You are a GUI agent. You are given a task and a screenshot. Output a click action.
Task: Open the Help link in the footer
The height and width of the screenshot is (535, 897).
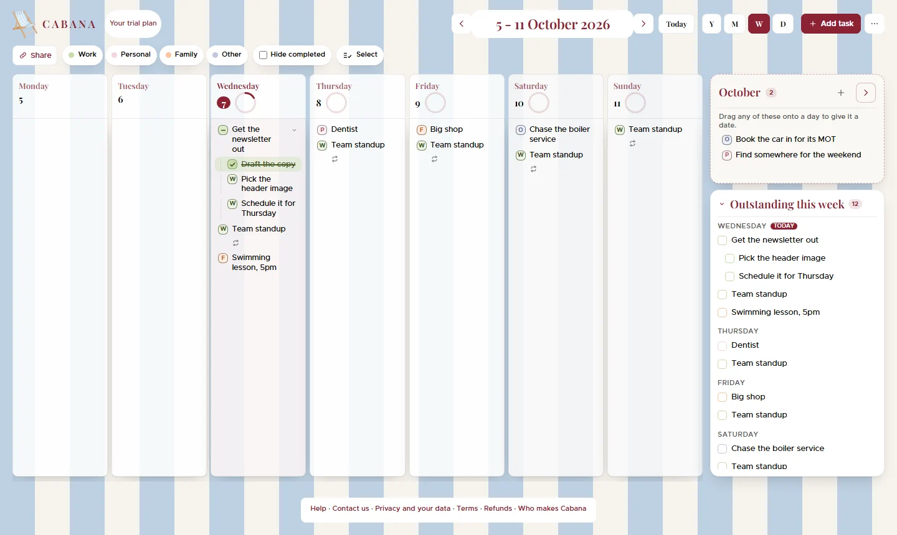click(x=318, y=508)
